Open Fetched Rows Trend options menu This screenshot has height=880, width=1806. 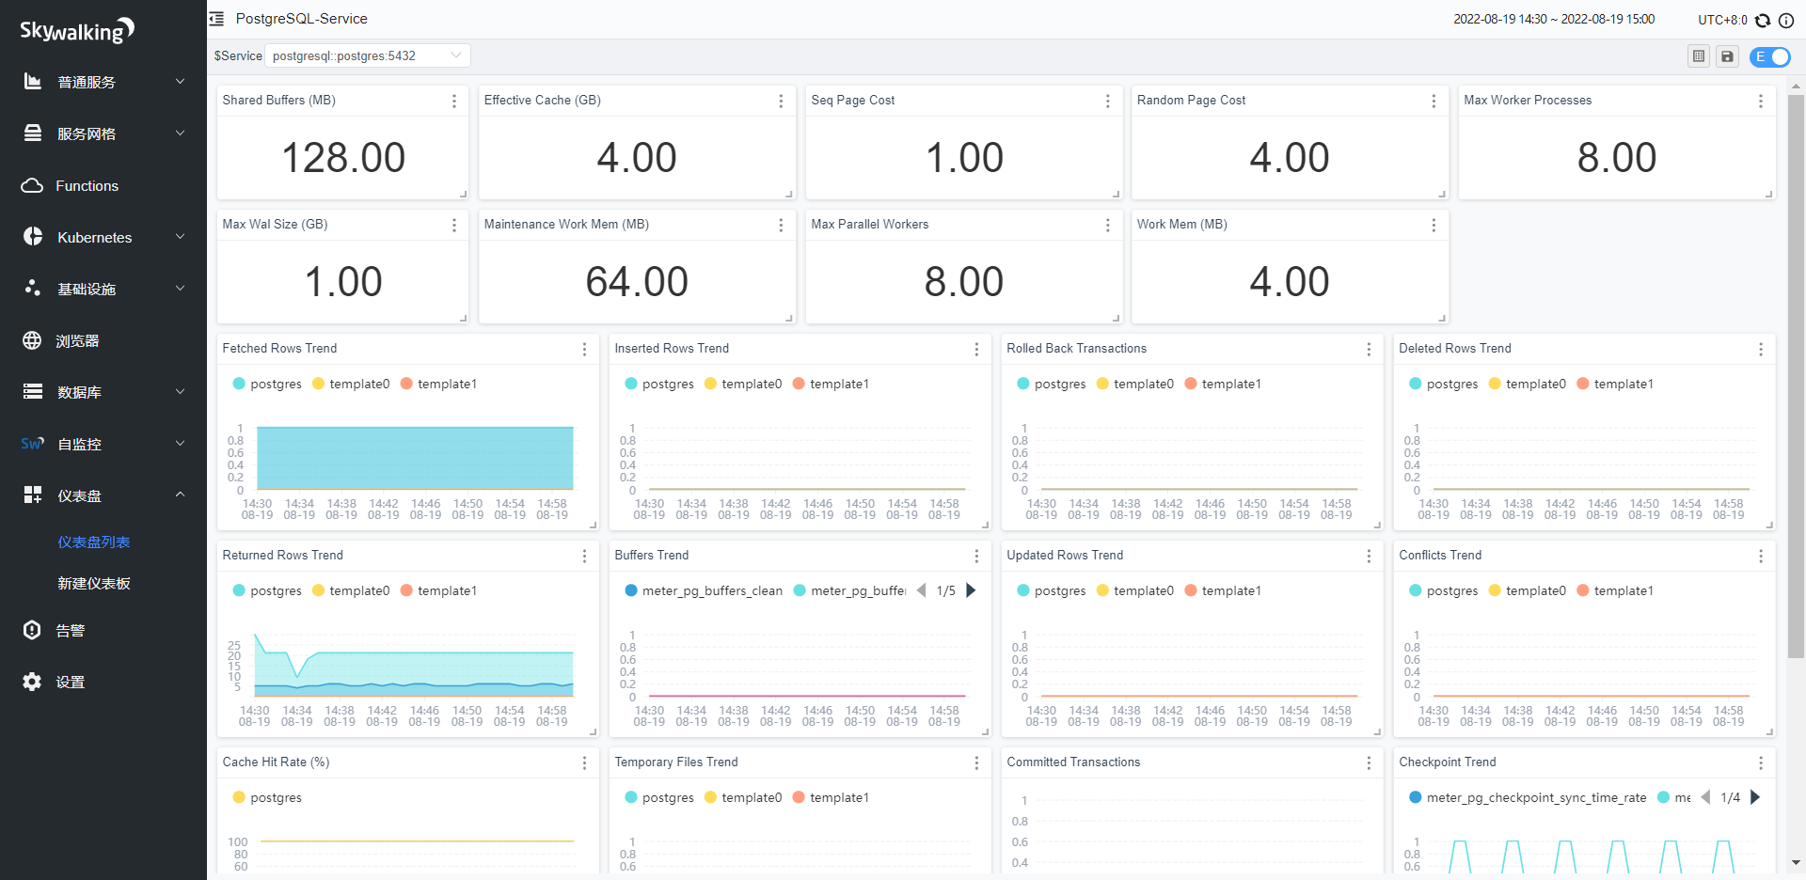(584, 349)
